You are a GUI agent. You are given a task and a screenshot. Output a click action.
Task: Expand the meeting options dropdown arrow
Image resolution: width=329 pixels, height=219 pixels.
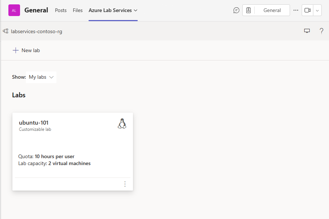(x=317, y=10)
